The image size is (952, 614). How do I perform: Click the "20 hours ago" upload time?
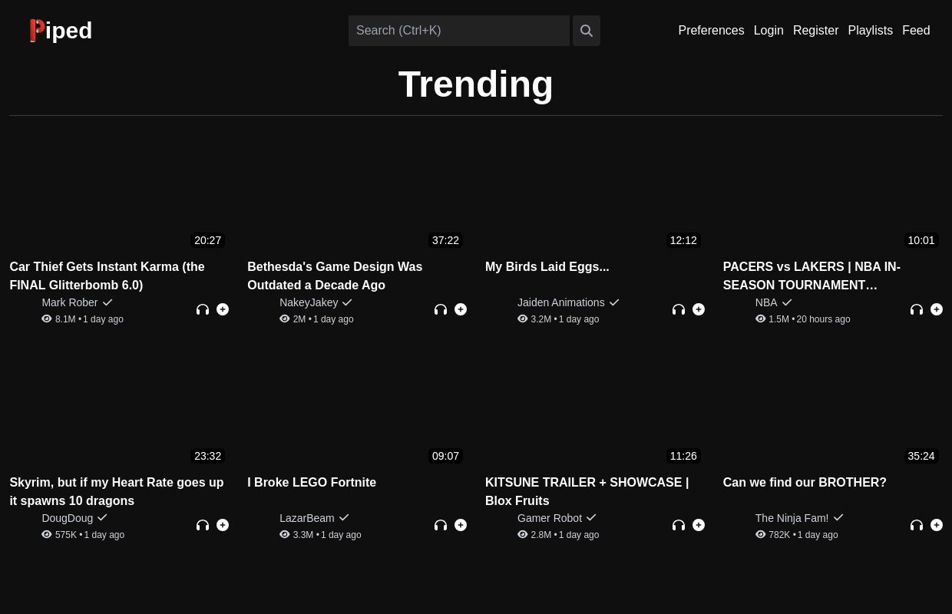pos(823,319)
